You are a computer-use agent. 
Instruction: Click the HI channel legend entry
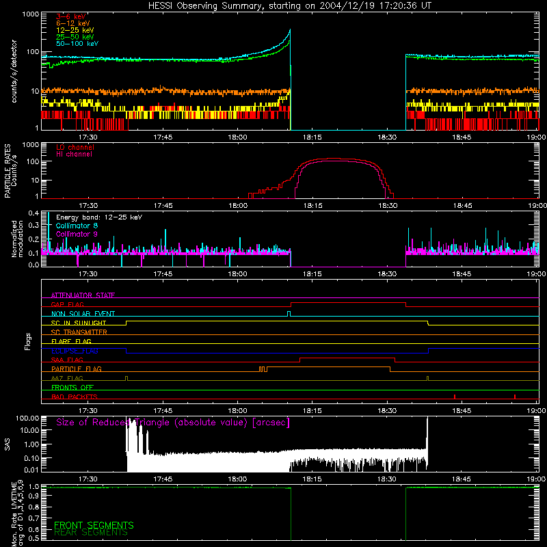74,154
